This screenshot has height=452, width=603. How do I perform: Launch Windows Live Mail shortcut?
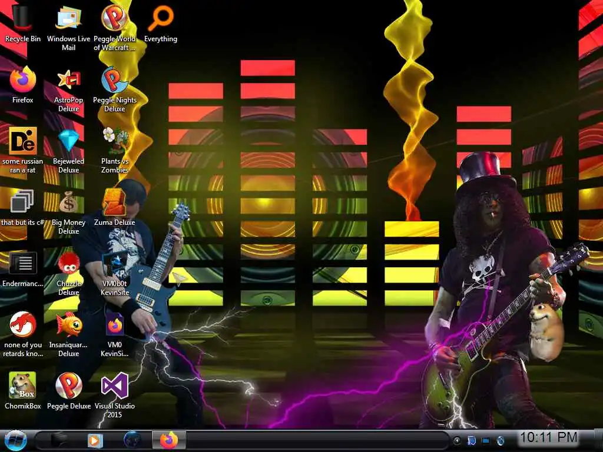pyautogui.click(x=68, y=27)
